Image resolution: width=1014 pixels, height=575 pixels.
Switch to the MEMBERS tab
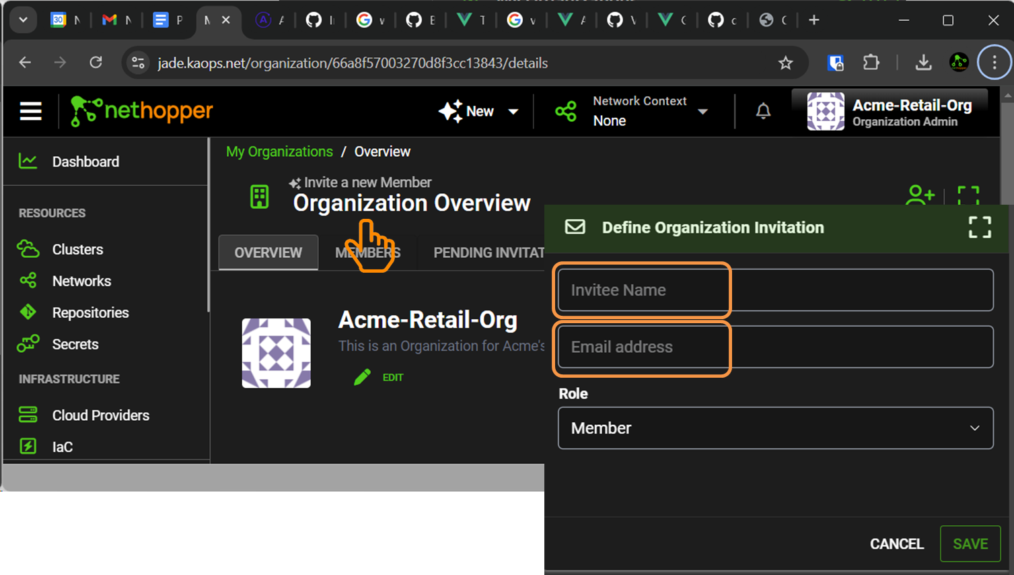[368, 252]
